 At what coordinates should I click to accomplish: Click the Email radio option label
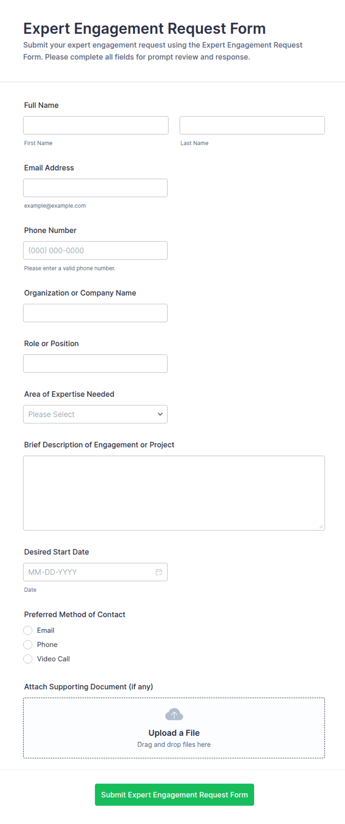pyautogui.click(x=46, y=630)
